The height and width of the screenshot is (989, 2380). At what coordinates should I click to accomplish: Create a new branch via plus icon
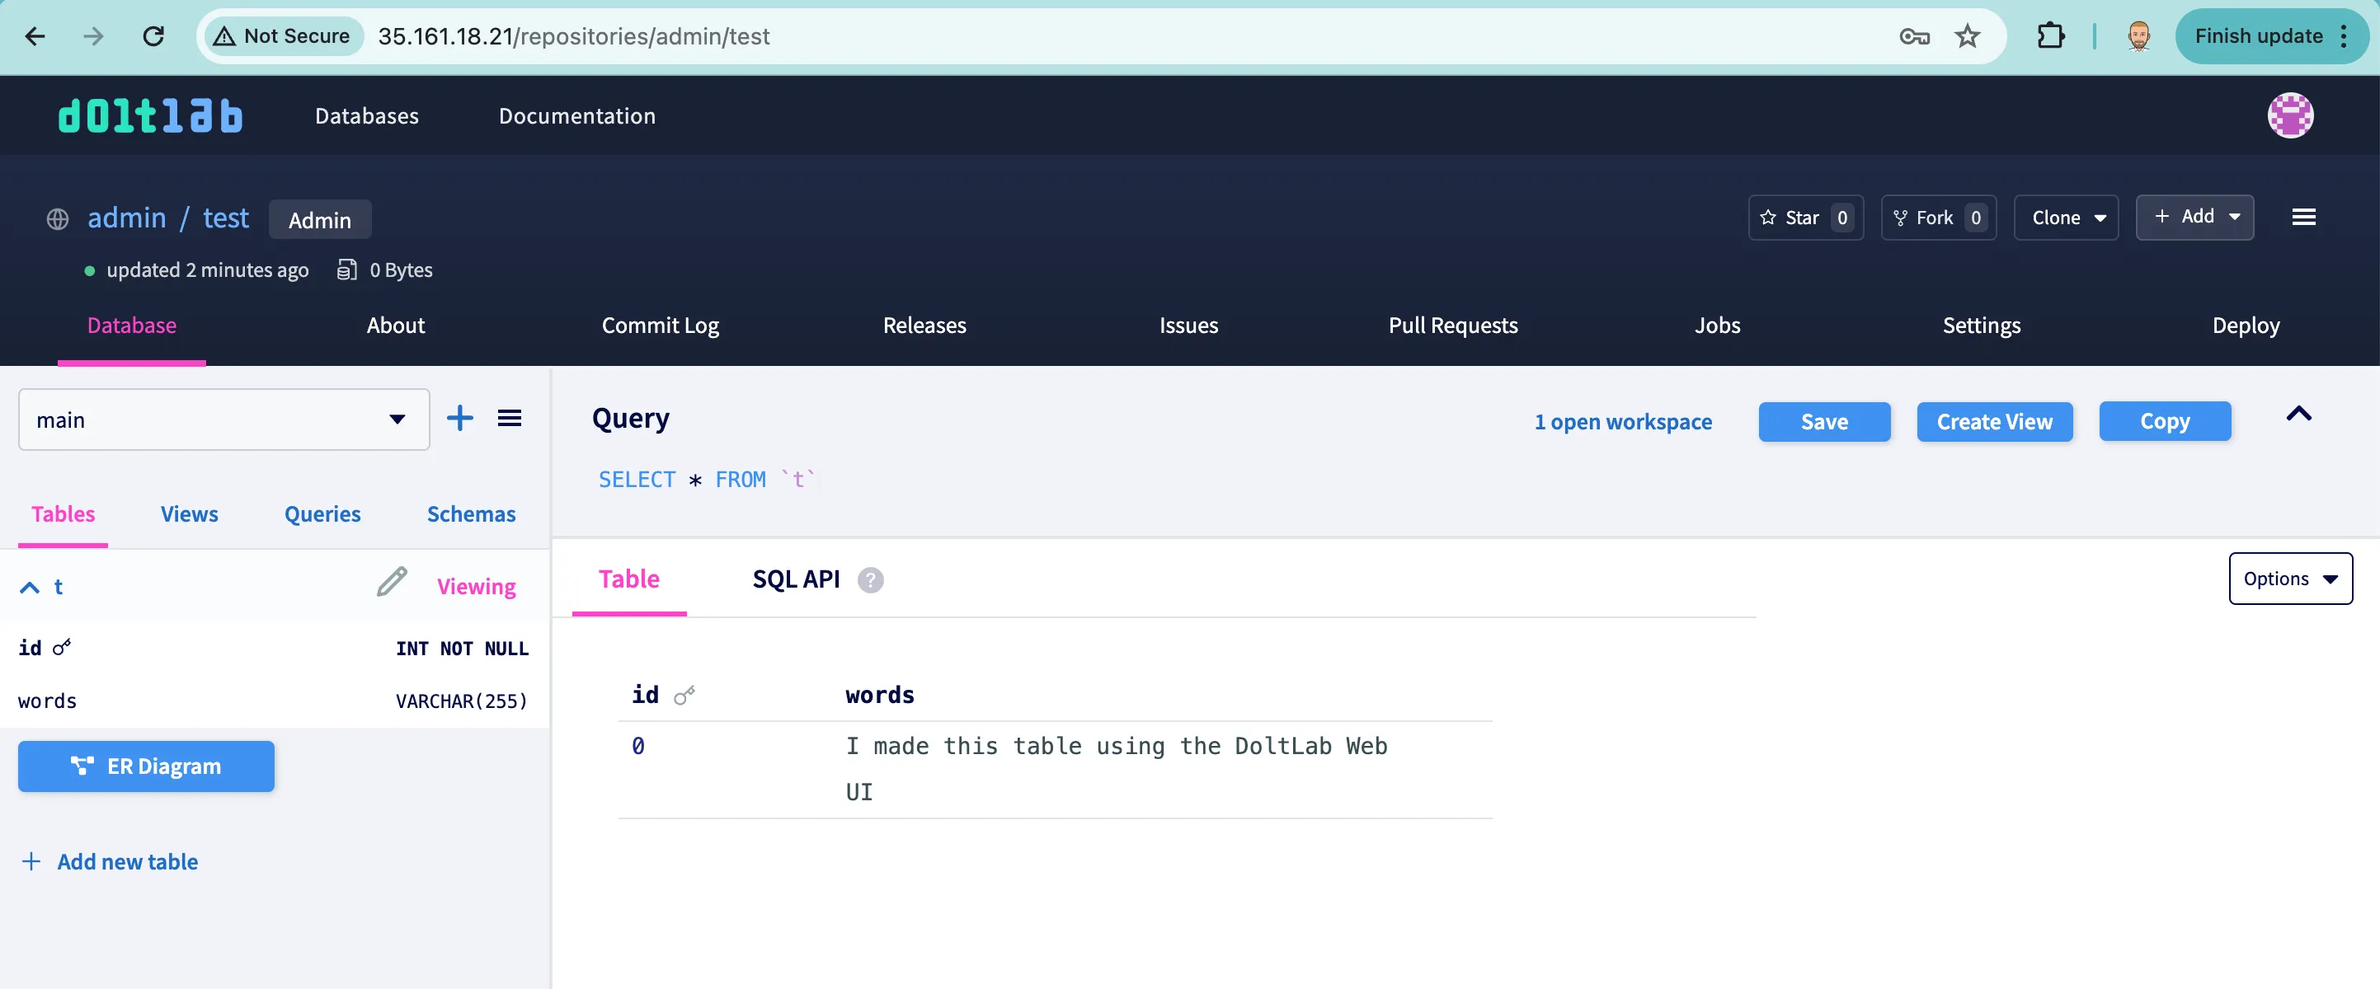pos(459,419)
